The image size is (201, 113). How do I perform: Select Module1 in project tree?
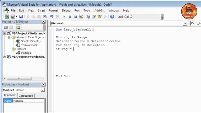tap(26, 53)
